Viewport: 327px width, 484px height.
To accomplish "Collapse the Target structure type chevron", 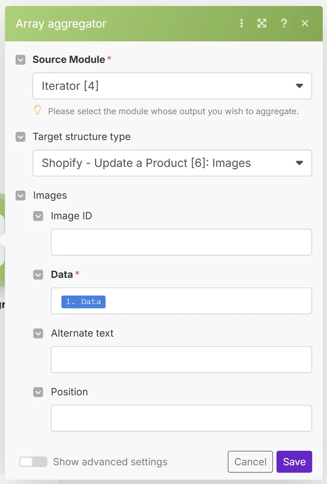I will point(20,137).
